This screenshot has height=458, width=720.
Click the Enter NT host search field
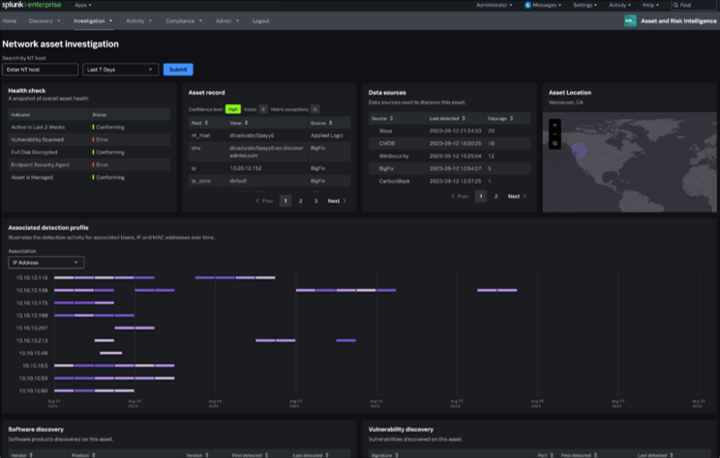40,70
